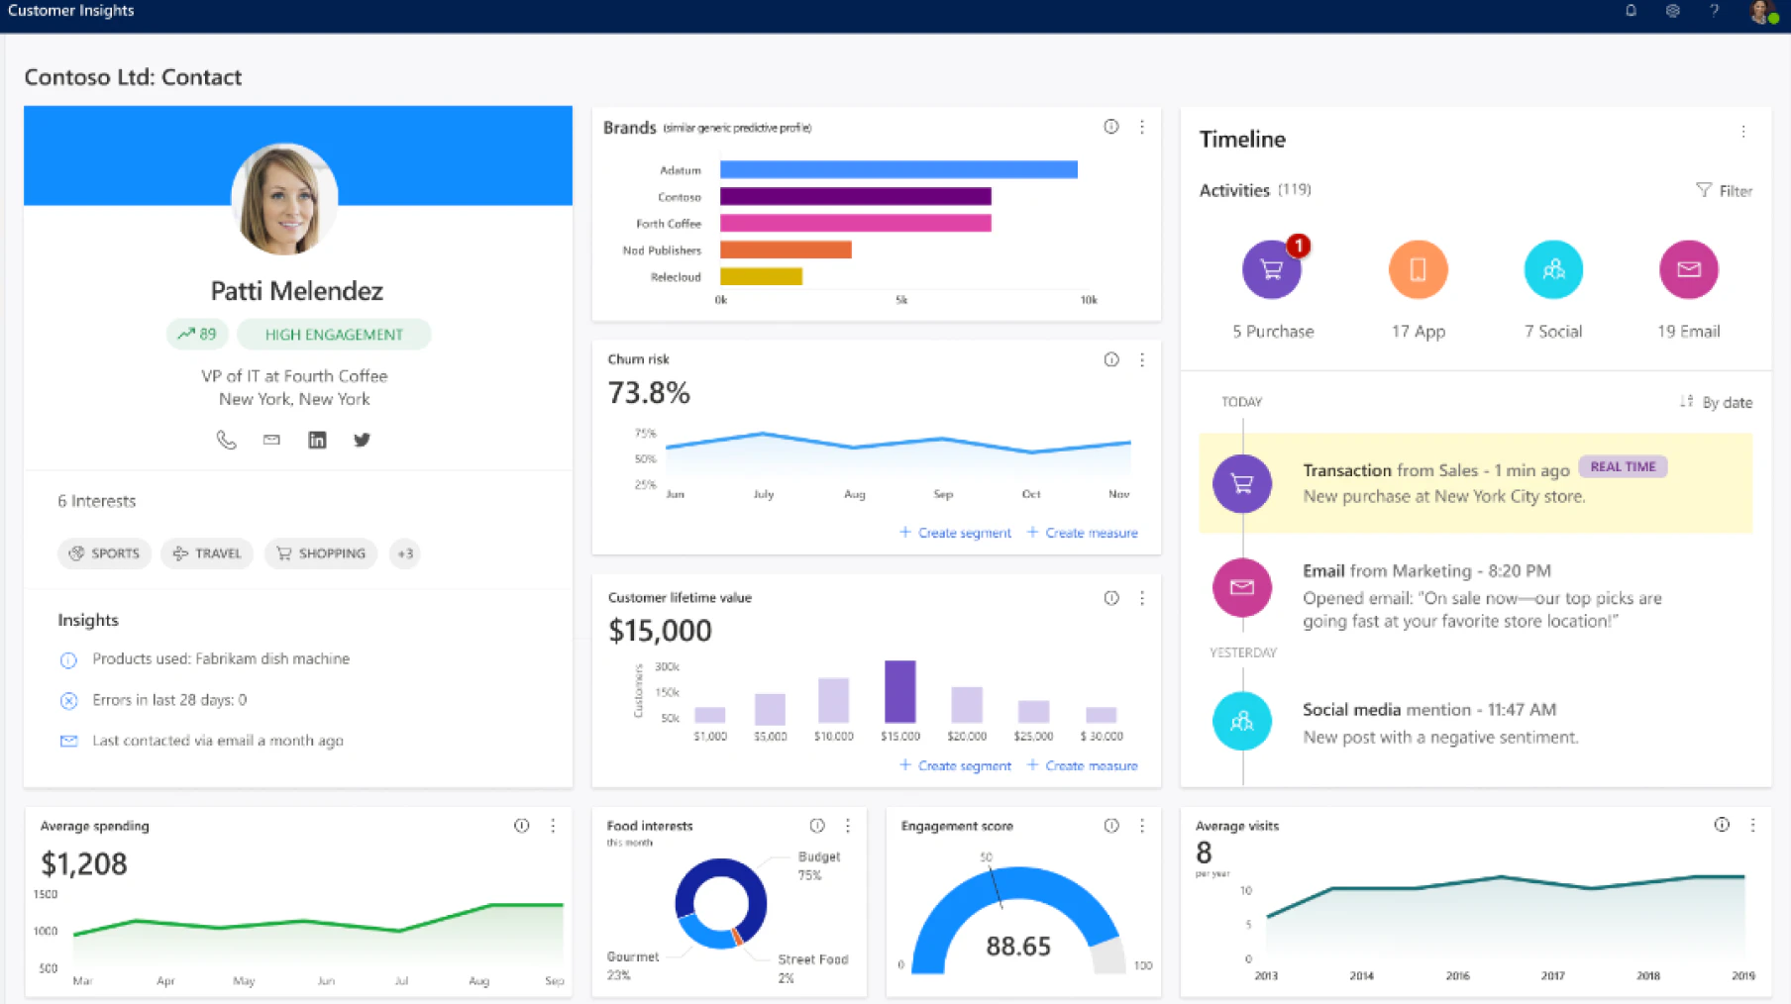
Task: Create measure from Churn risk card
Action: (1082, 533)
